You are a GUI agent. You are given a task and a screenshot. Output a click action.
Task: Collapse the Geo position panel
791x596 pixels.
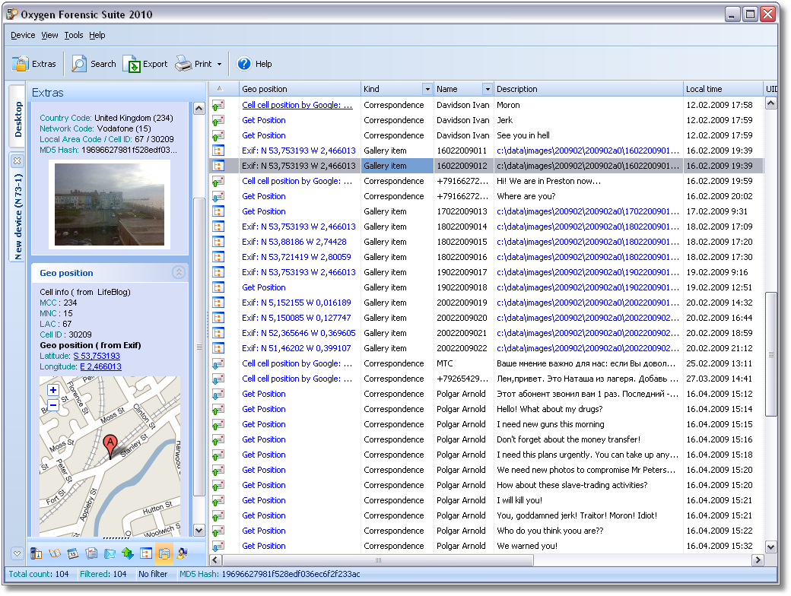[179, 272]
